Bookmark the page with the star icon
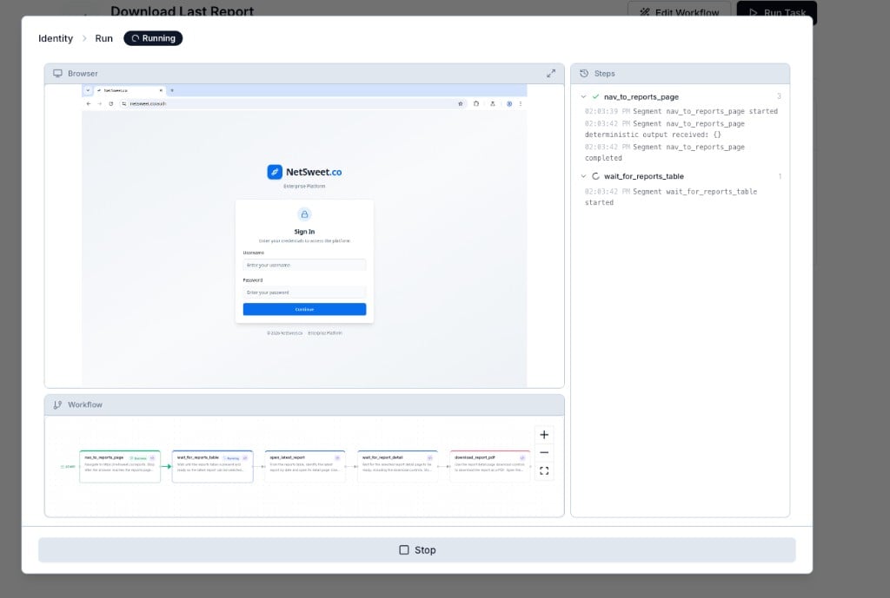 [461, 104]
